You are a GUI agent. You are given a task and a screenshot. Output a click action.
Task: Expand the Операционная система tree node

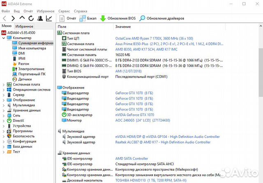tap(4, 90)
